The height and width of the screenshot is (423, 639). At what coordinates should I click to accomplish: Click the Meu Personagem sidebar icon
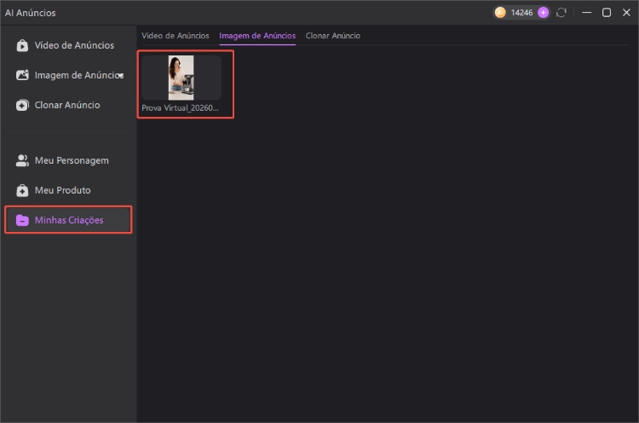point(22,160)
